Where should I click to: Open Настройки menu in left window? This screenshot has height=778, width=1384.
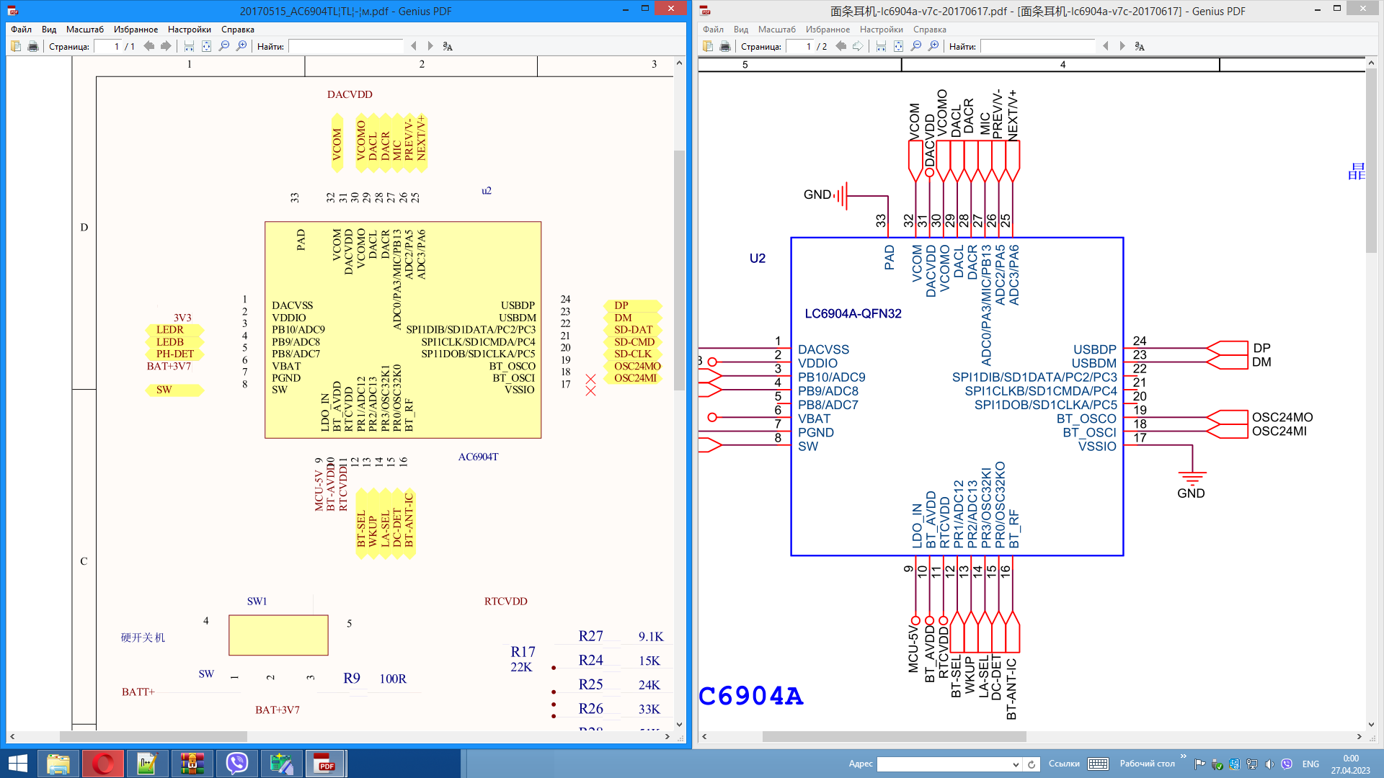click(x=190, y=30)
